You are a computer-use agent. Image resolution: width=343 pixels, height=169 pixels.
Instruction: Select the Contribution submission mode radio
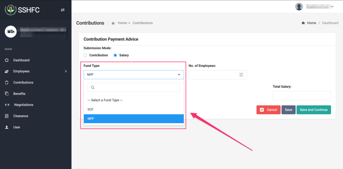click(85, 55)
